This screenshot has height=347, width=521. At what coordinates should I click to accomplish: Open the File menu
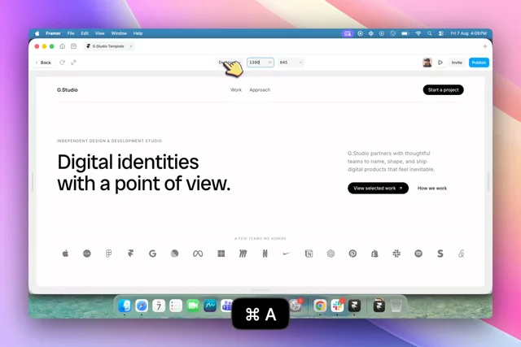click(x=71, y=33)
